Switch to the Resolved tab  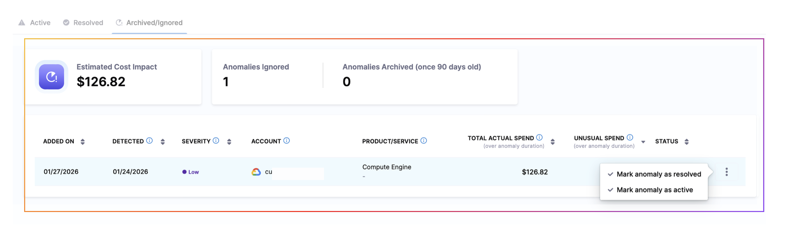click(x=83, y=23)
